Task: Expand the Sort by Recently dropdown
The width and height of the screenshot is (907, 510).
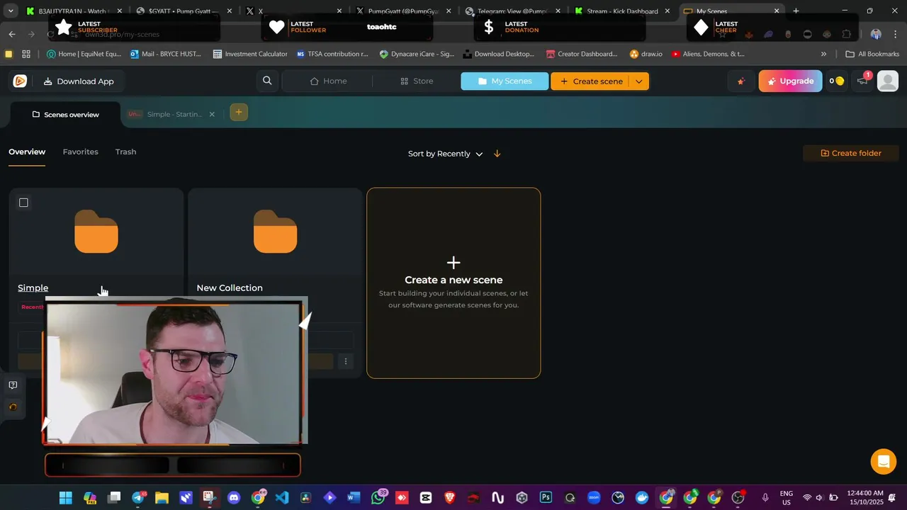Action: (x=446, y=154)
